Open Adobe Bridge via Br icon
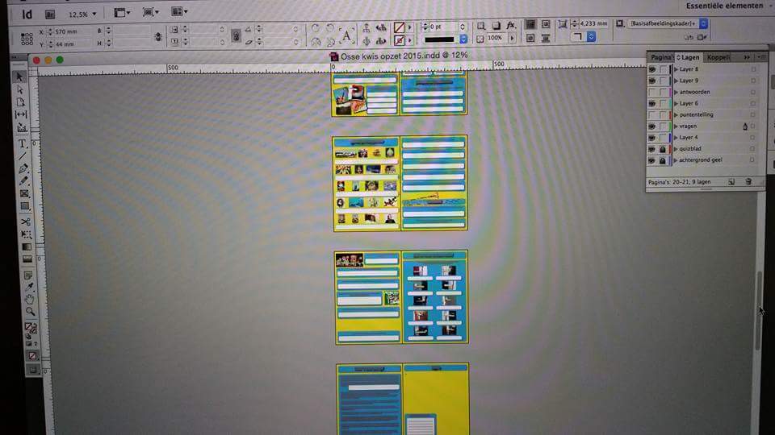775x435 pixels. (50, 14)
